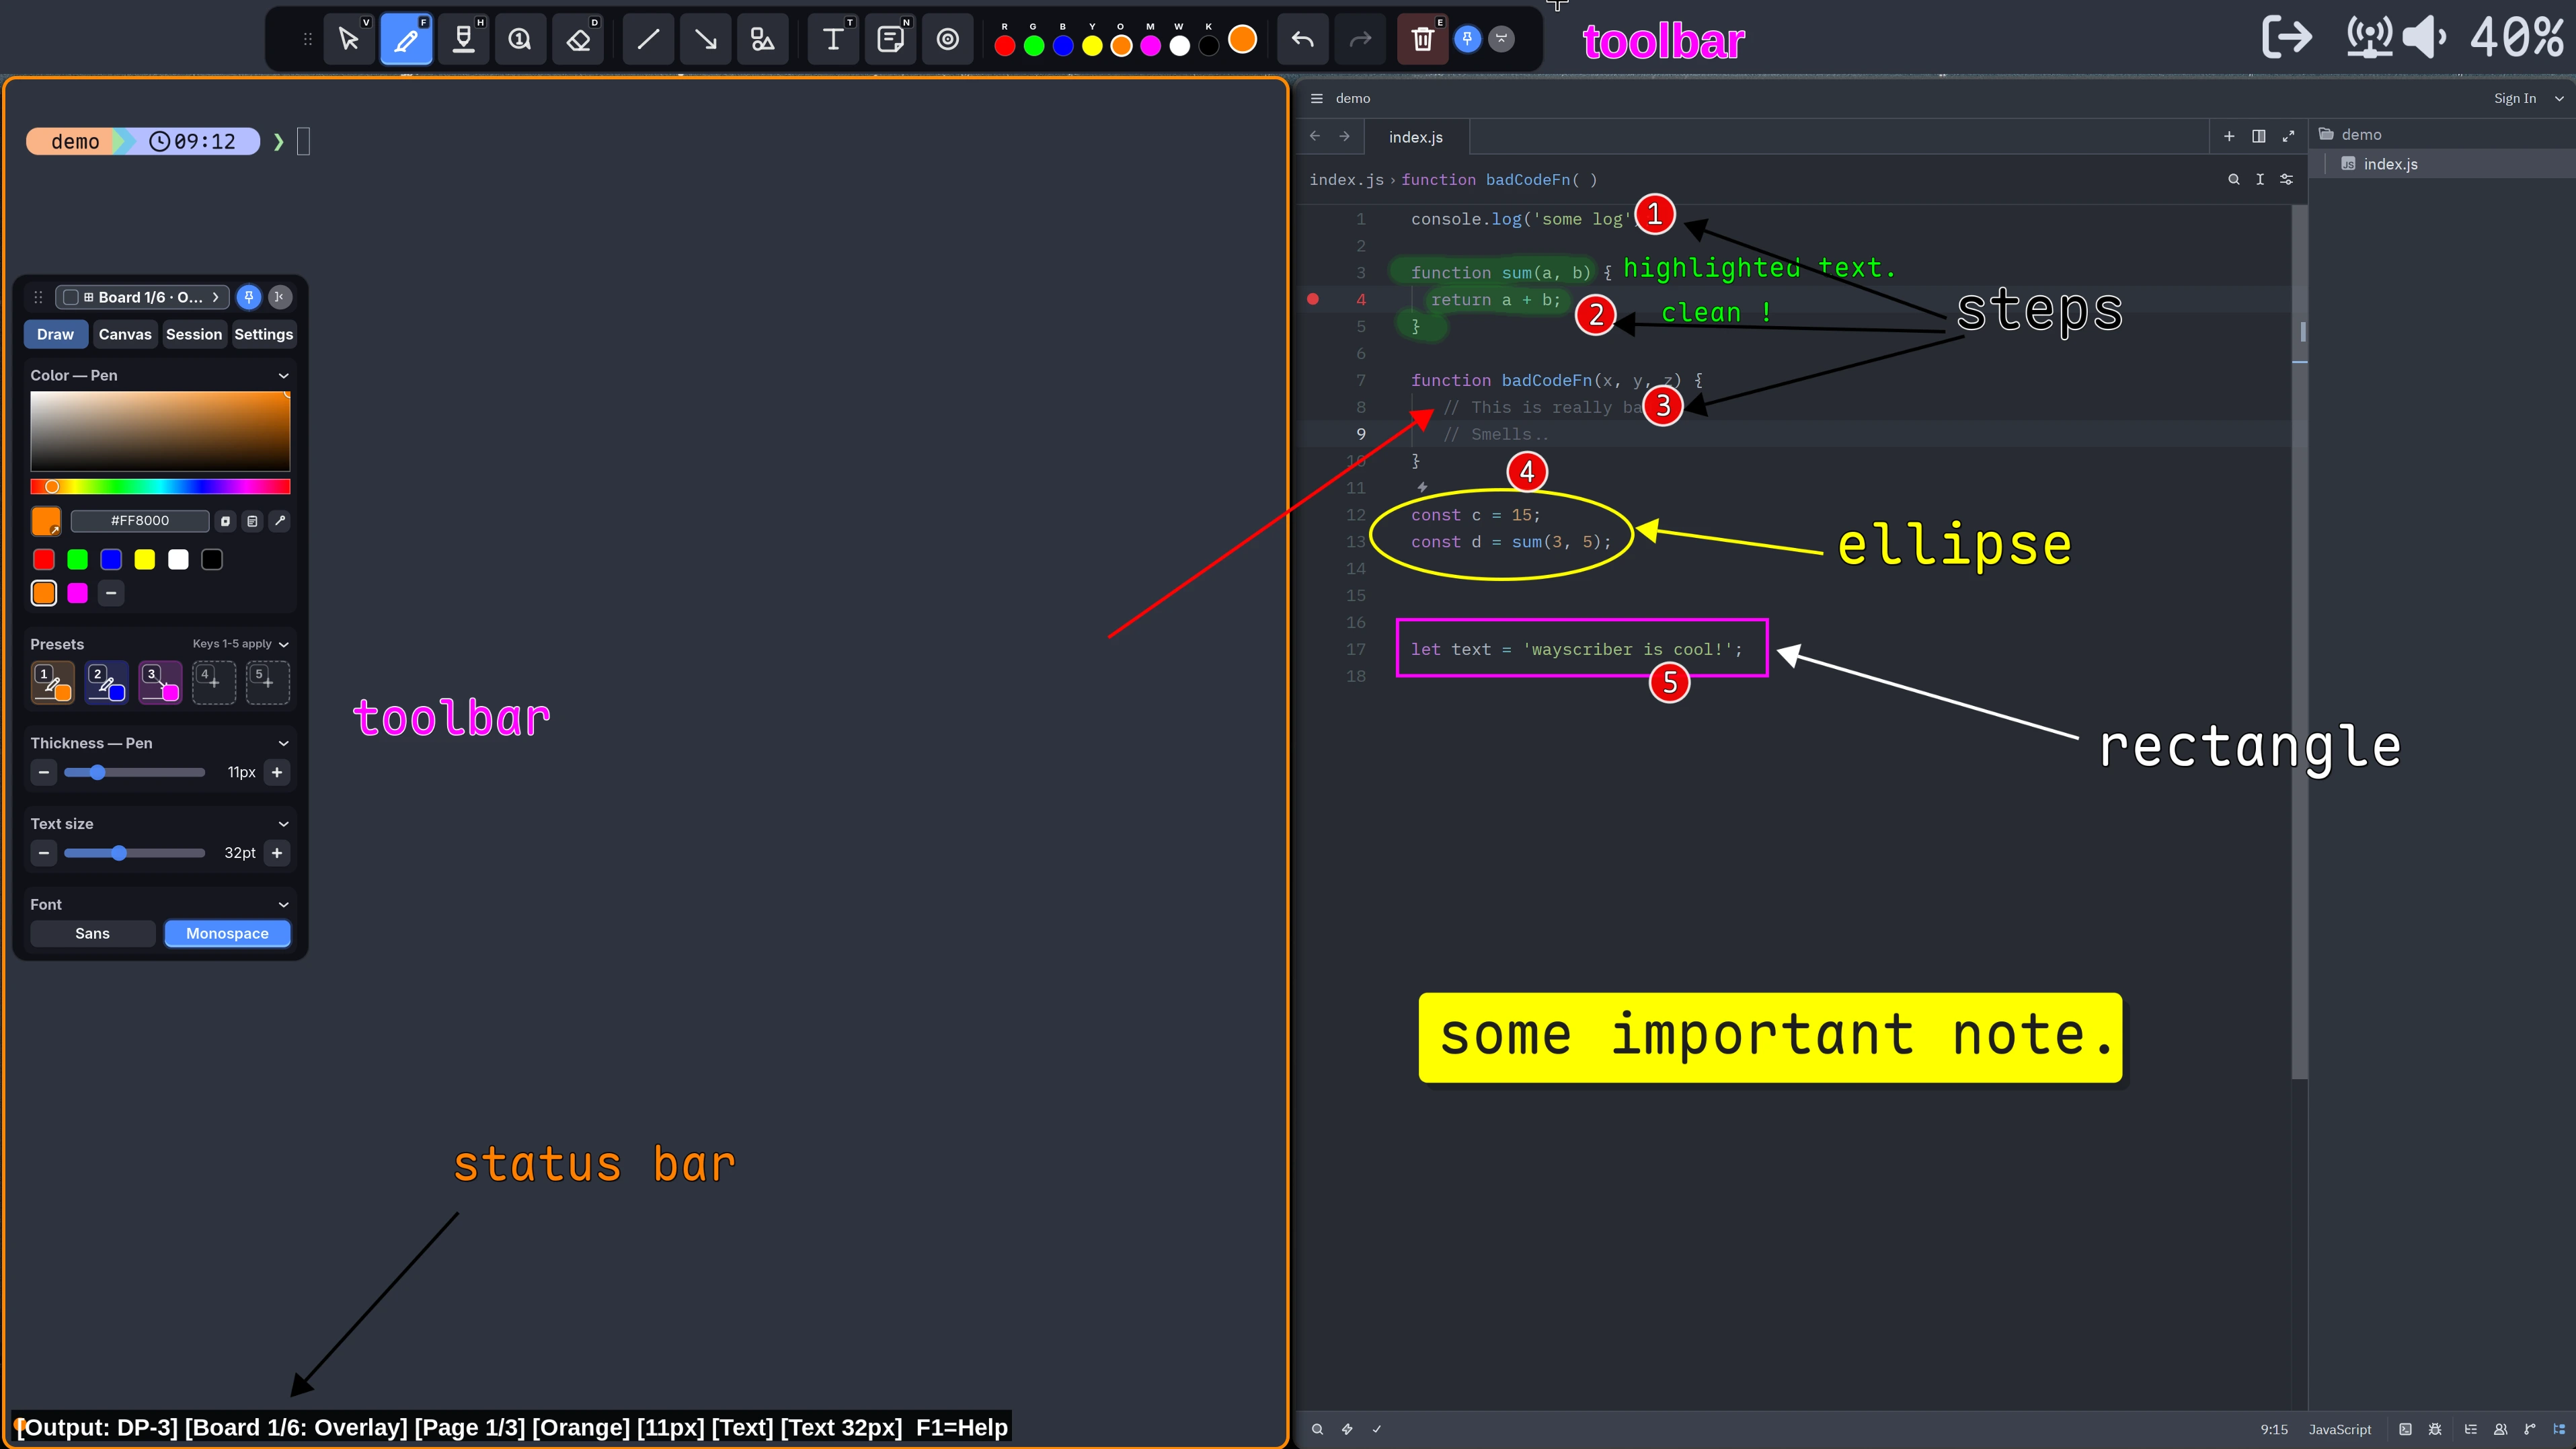This screenshot has width=2576, height=1449.
Task: Open the Session tab
Action: click(x=194, y=334)
